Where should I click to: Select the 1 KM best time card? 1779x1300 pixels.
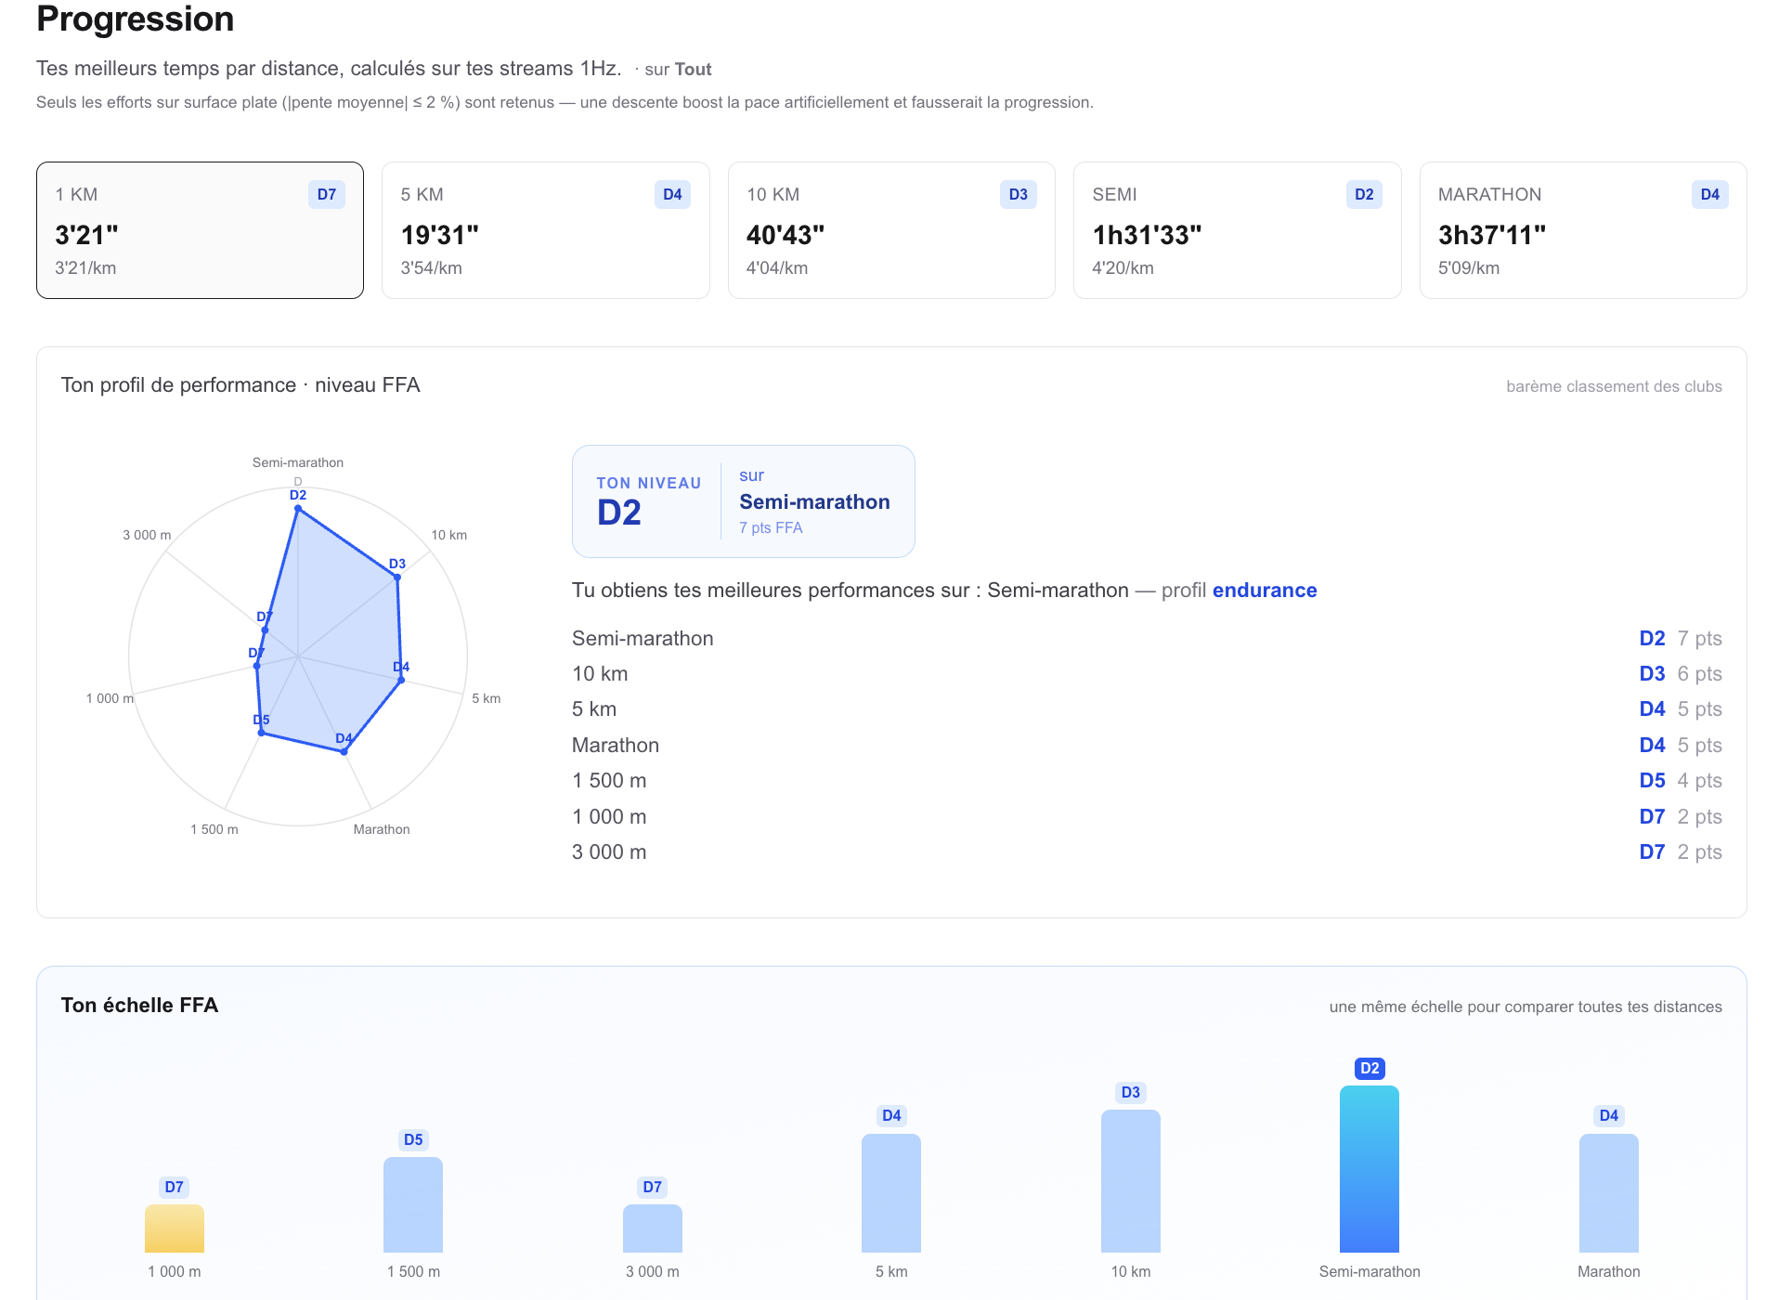200,230
